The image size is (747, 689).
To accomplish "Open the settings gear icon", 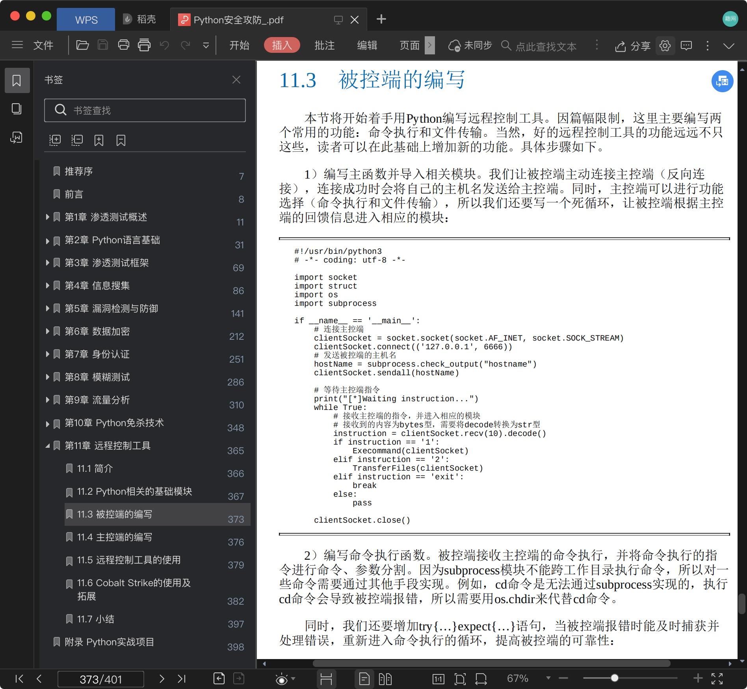I will pos(665,46).
